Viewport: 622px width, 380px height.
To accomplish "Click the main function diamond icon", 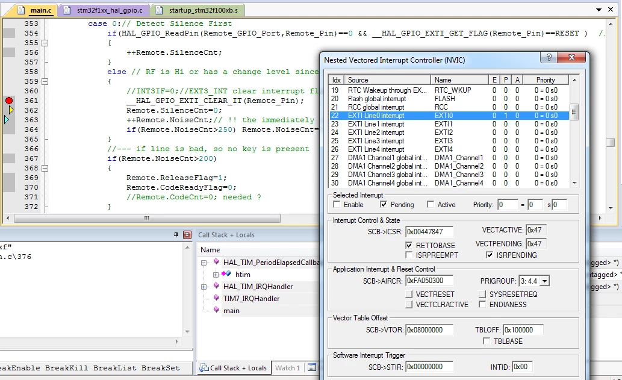I will [x=216, y=310].
